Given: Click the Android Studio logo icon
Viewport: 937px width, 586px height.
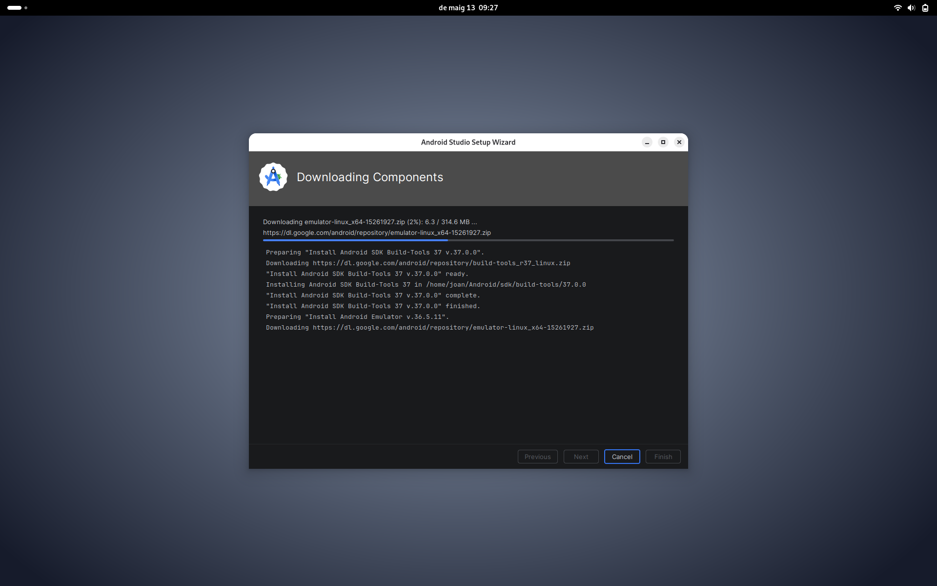Looking at the screenshot, I should point(273,177).
